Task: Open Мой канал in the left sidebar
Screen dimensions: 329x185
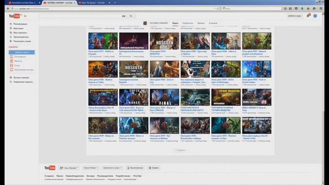Action: tap(19, 28)
